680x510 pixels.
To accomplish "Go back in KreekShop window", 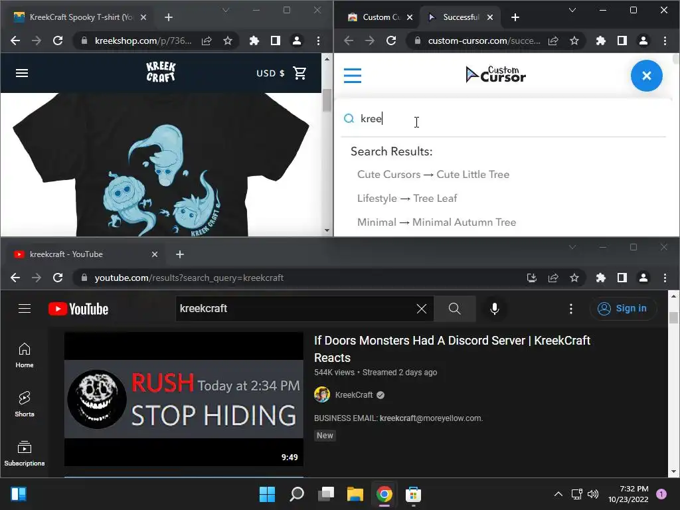I will [x=15, y=41].
